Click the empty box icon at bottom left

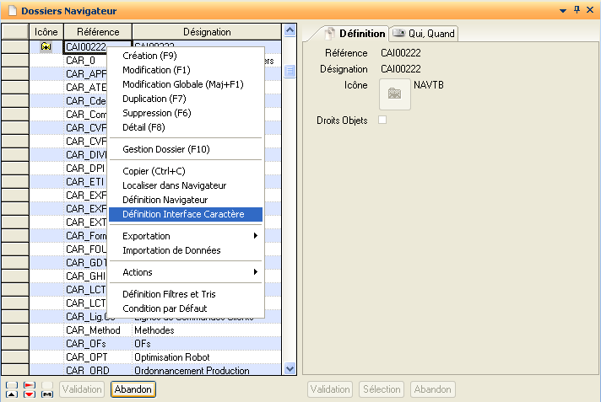11,384
